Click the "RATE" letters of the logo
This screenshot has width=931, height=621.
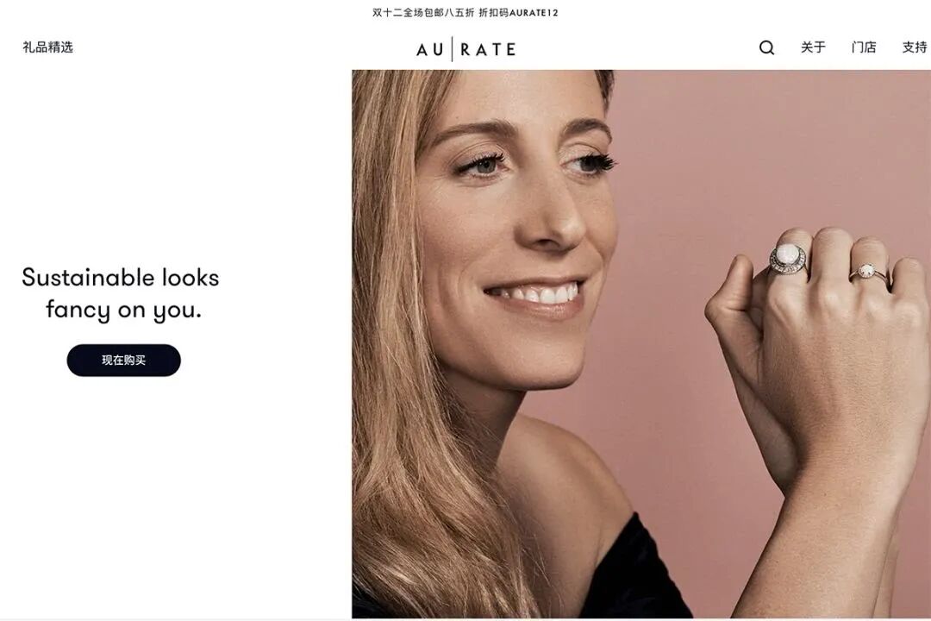[488, 49]
